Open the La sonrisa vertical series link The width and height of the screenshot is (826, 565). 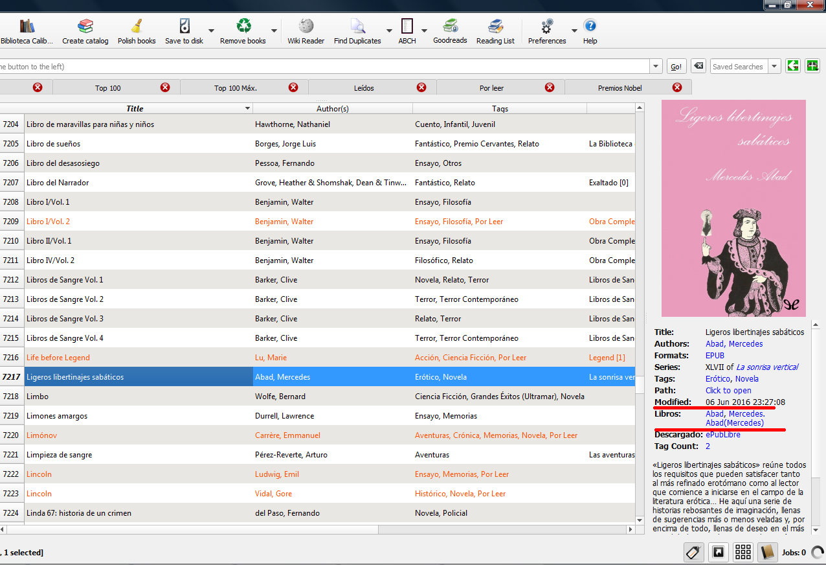point(767,367)
